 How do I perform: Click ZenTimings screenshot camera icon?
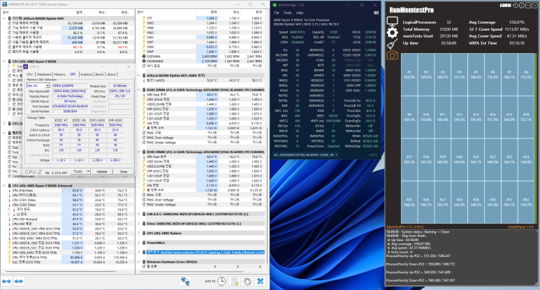click(376, 13)
